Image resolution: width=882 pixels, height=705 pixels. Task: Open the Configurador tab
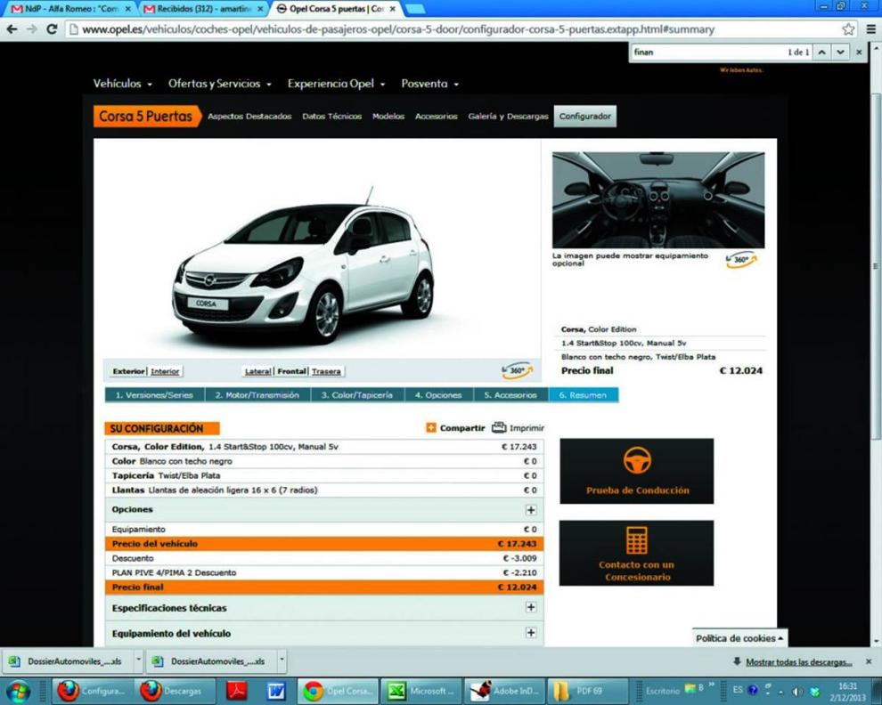pyautogui.click(x=585, y=117)
